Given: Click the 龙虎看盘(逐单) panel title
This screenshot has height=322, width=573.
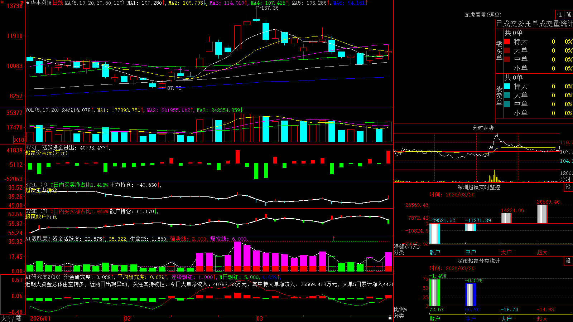Looking at the screenshot, I should (x=483, y=15).
